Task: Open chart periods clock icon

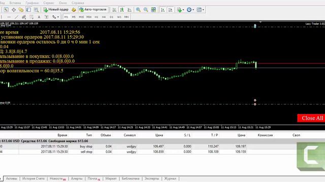Action: coord(189,10)
